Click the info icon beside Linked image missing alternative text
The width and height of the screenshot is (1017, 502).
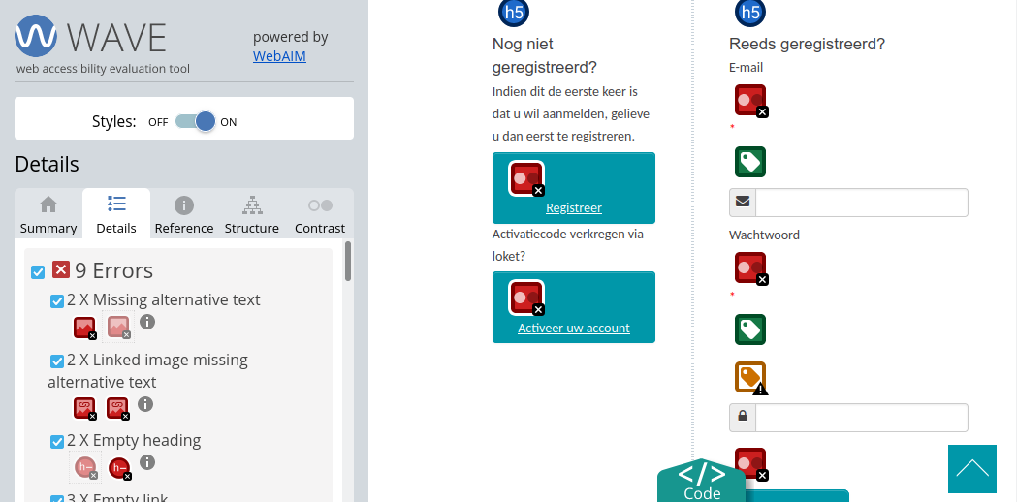(x=145, y=404)
